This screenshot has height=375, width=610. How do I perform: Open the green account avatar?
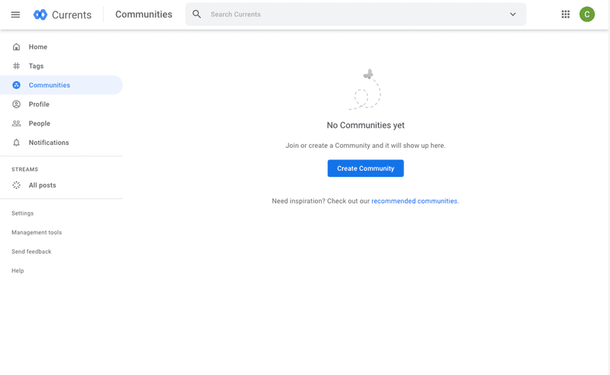coord(587,14)
